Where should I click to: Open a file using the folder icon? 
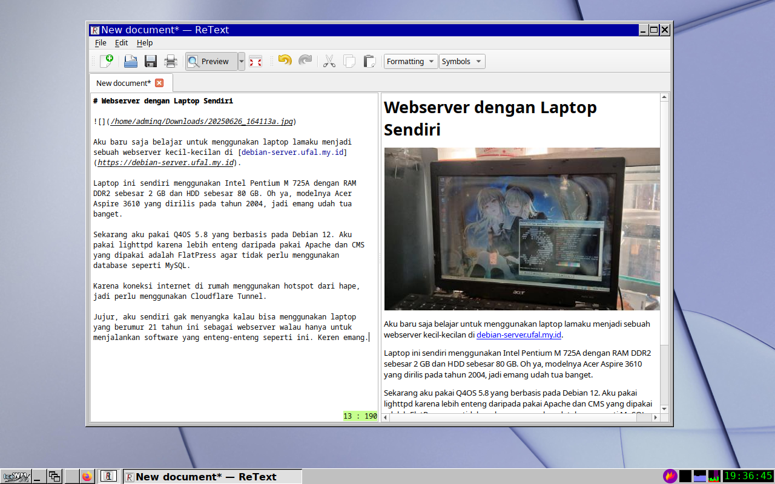[131, 61]
